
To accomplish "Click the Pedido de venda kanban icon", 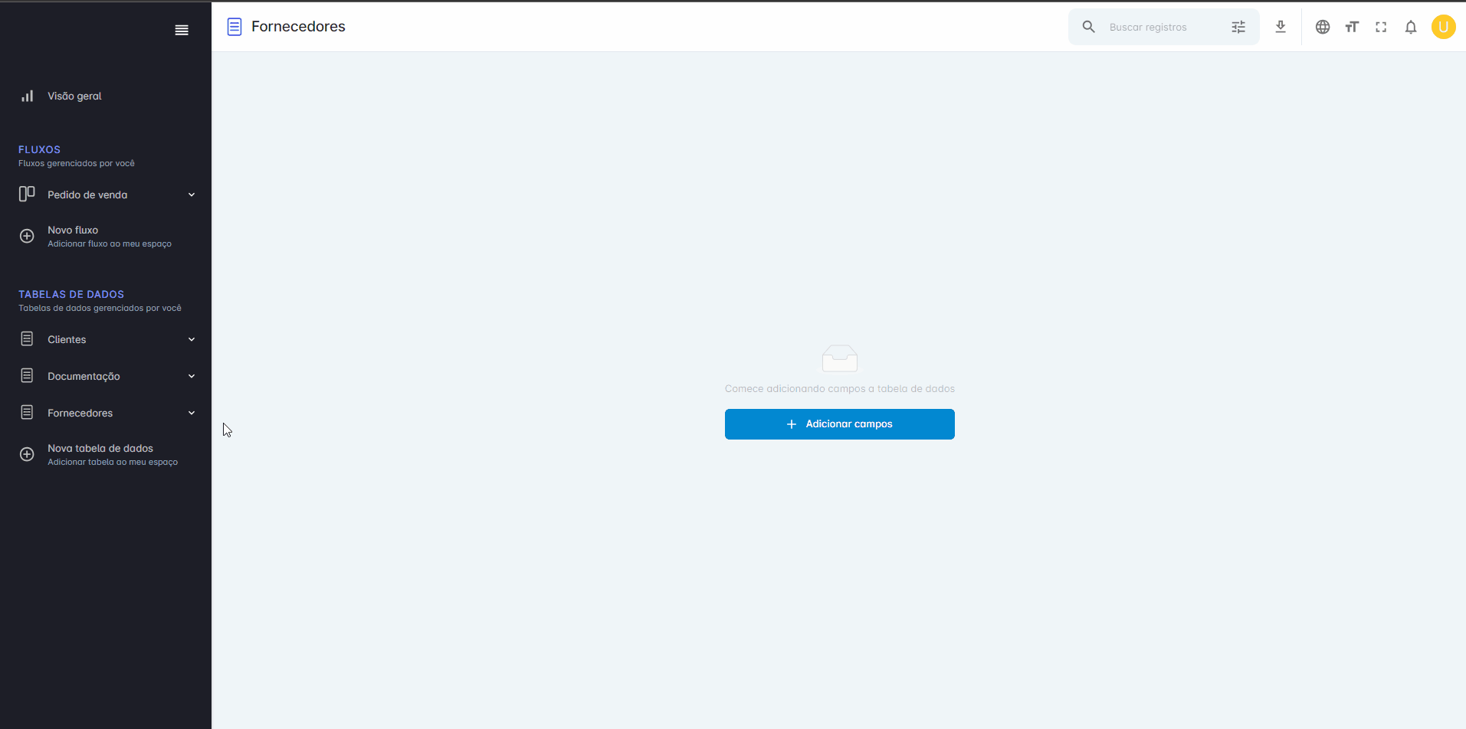I will 27,194.
